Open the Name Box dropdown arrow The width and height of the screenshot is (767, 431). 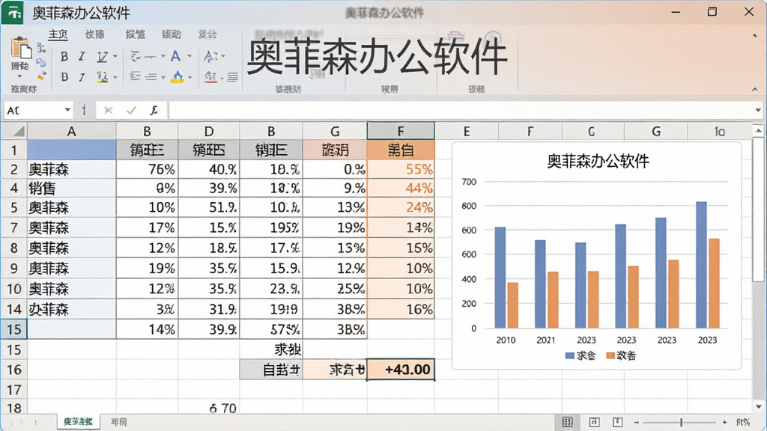tap(67, 110)
